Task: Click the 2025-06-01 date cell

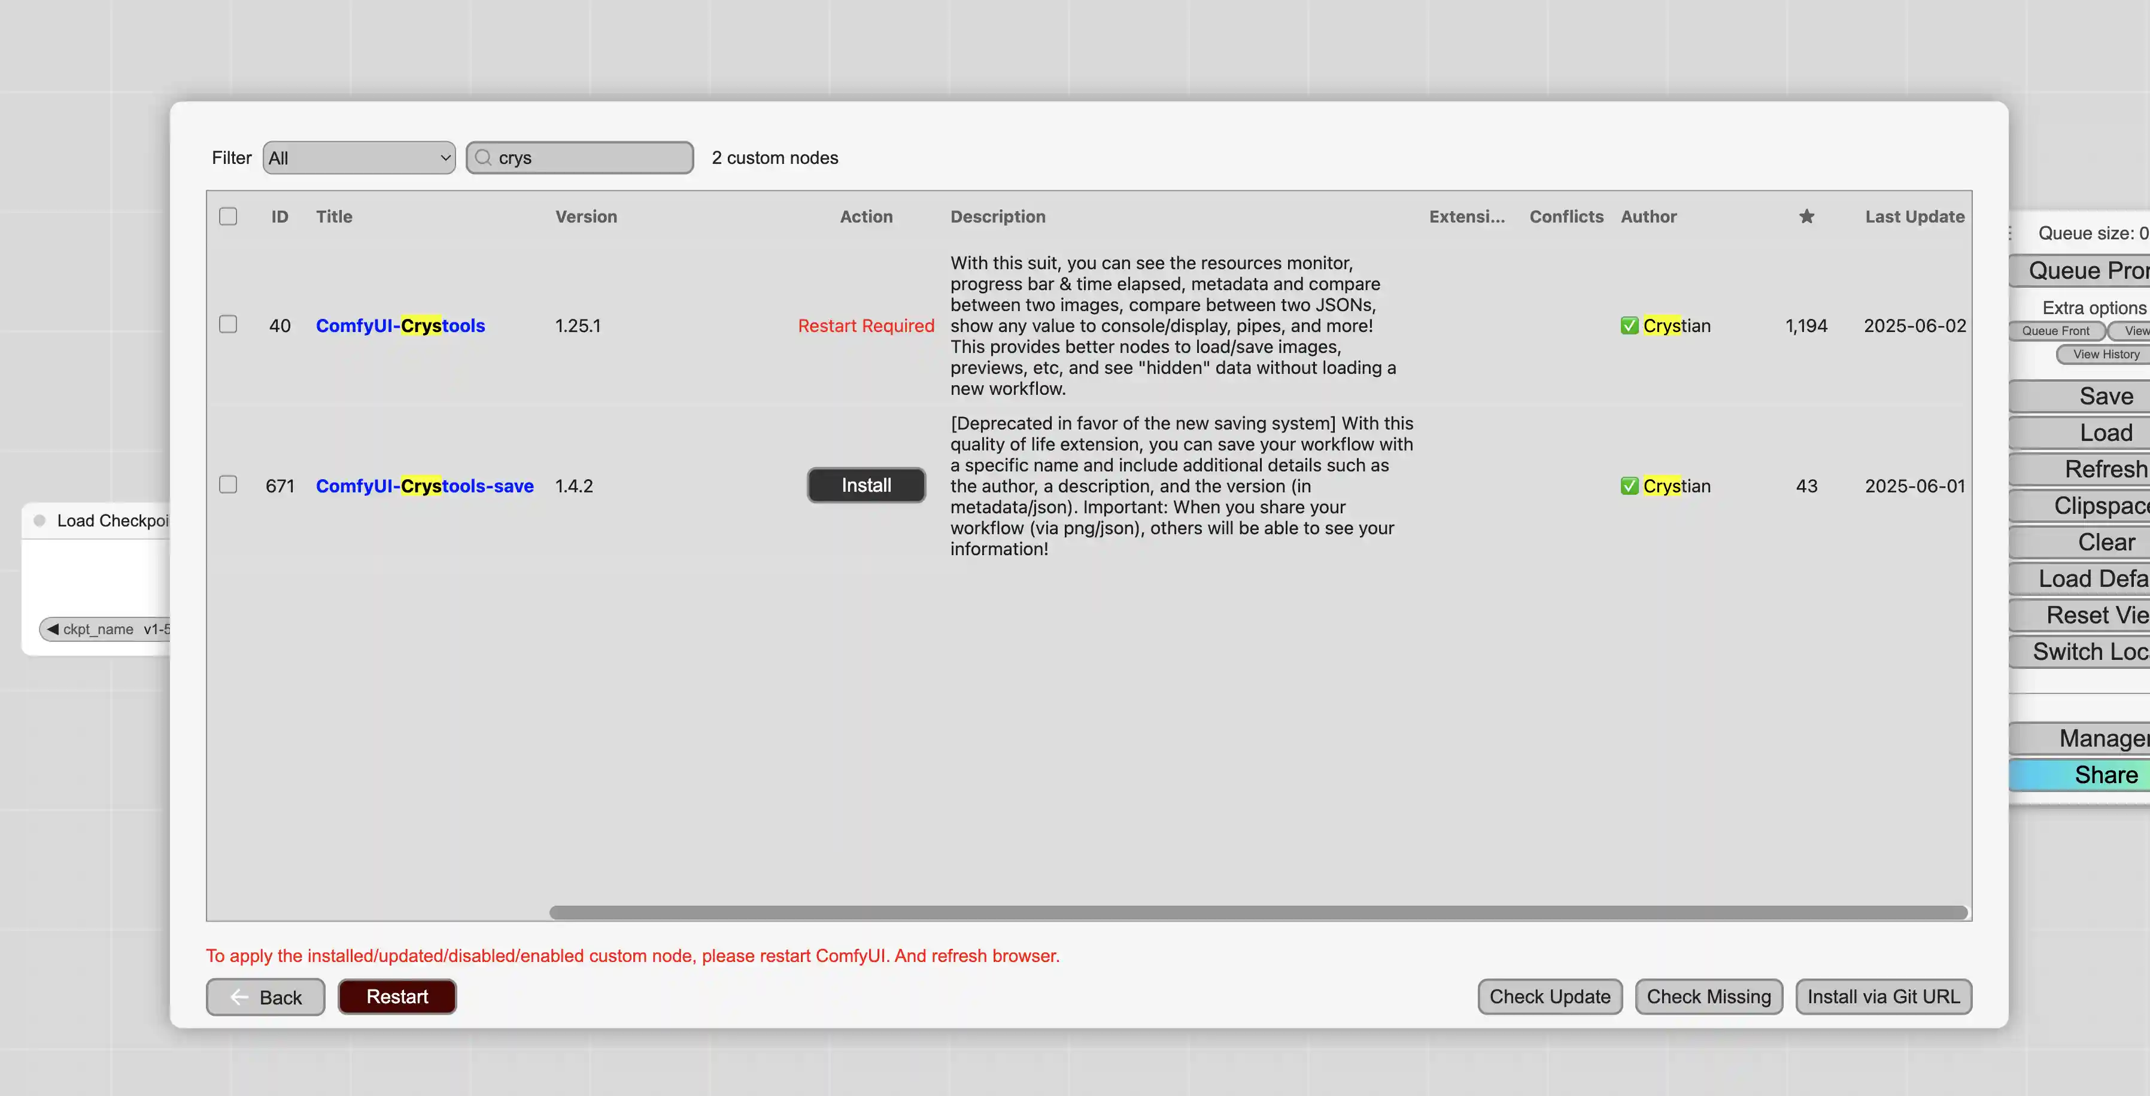Action: click(x=1915, y=485)
